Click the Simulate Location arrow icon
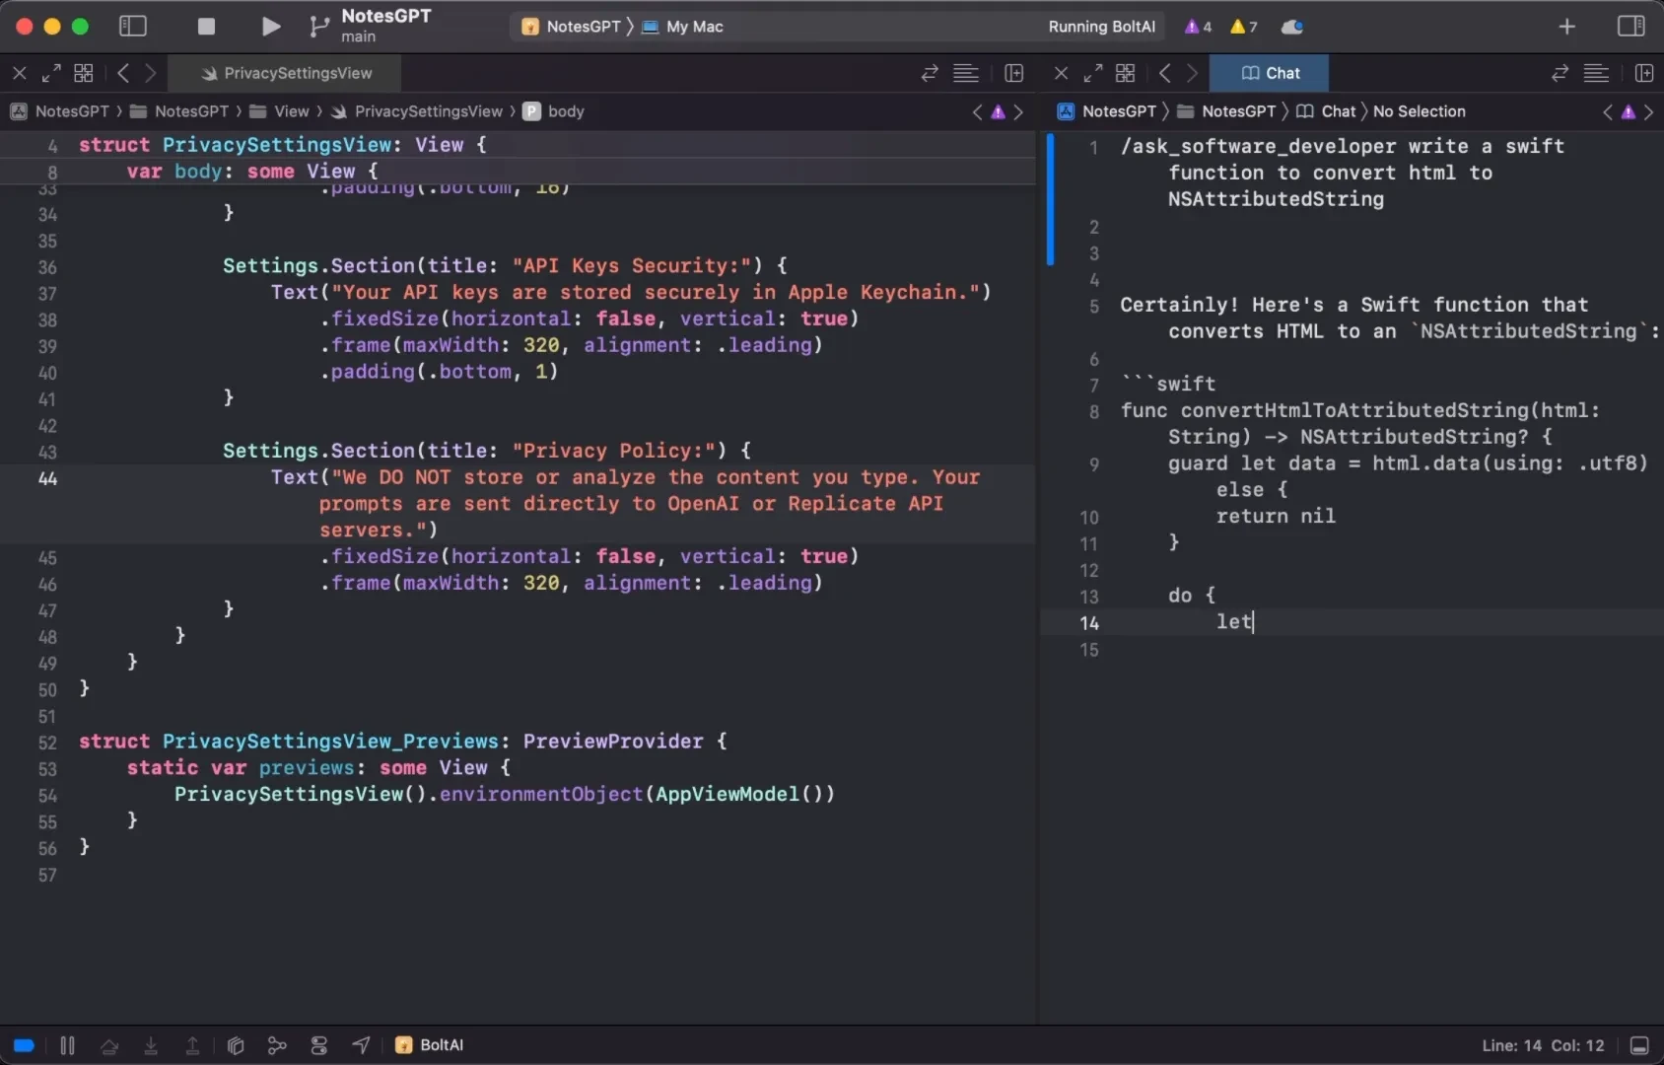 [x=361, y=1045]
